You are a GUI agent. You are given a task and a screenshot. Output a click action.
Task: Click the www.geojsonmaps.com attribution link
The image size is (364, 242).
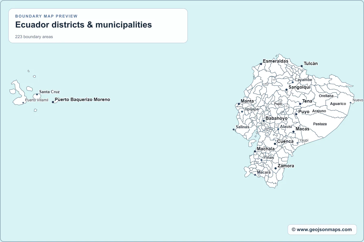322,230
